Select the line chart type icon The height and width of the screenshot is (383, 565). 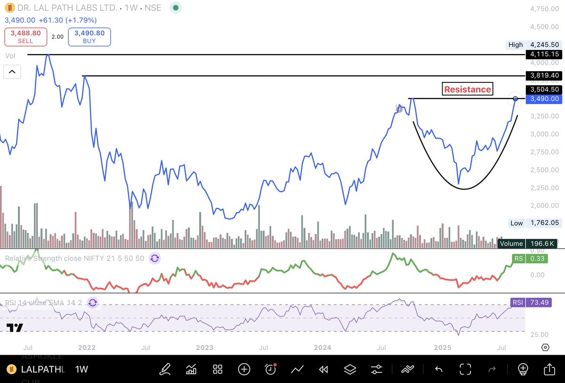click(x=297, y=369)
